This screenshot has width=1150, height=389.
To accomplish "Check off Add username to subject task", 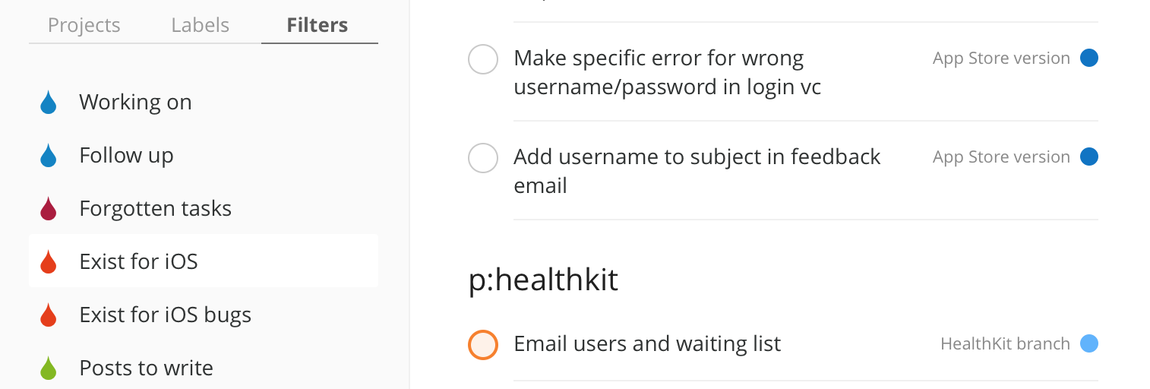I will coord(483,158).
